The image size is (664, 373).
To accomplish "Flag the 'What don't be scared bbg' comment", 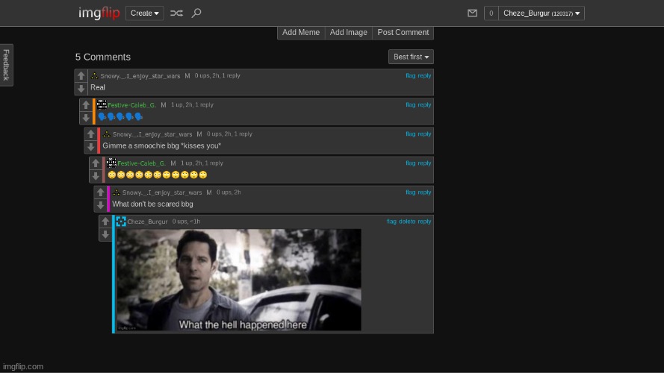I will click(410, 192).
